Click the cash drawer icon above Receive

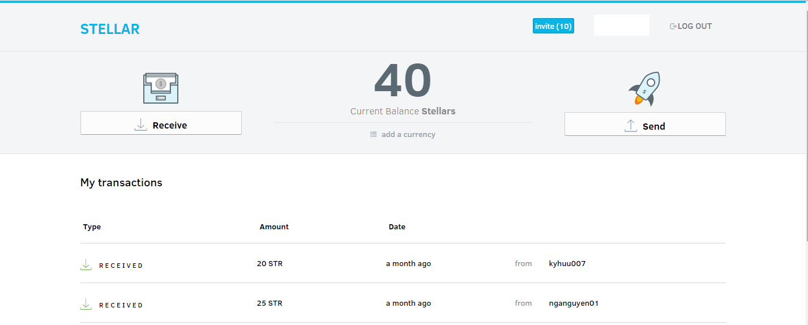click(161, 88)
